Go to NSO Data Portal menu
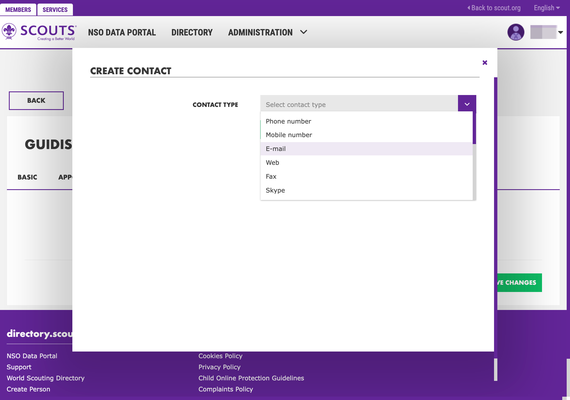The height and width of the screenshot is (400, 570). [x=122, y=32]
